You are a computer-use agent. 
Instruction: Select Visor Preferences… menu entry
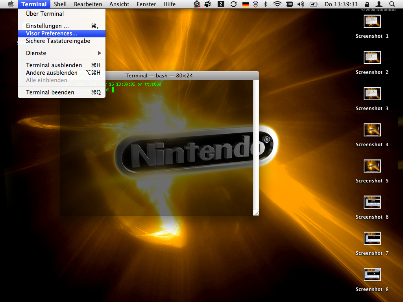61,33
